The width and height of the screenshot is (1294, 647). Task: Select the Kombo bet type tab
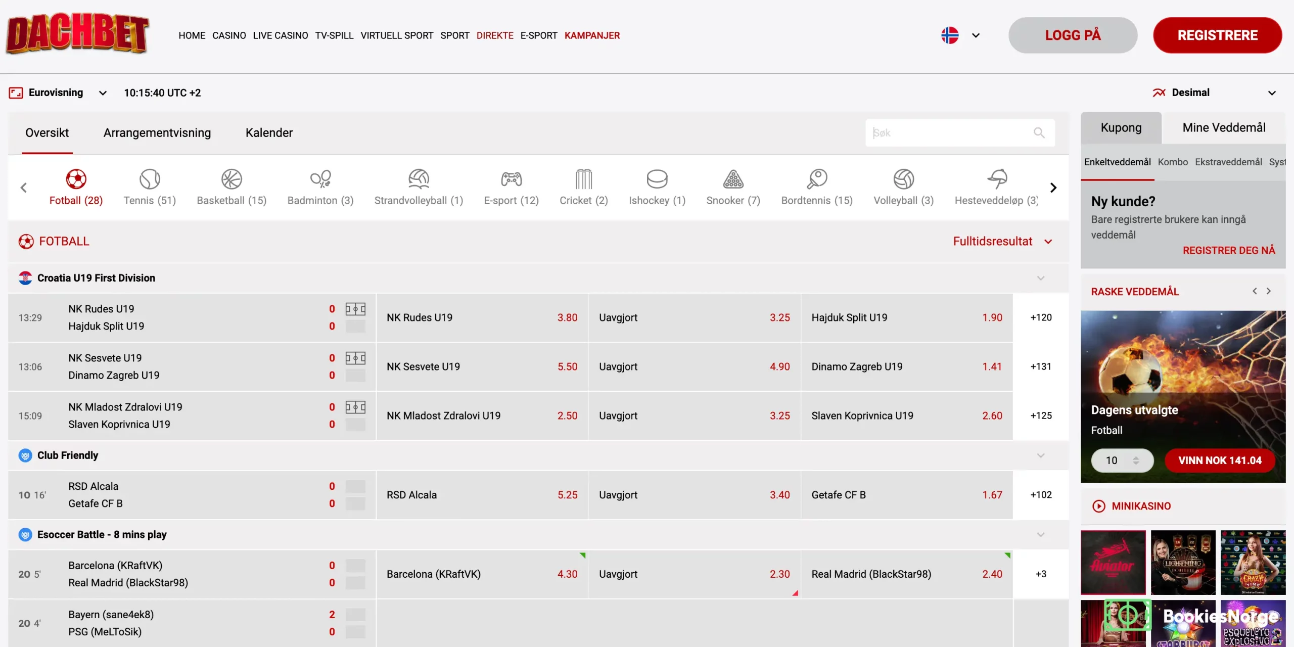1173,162
